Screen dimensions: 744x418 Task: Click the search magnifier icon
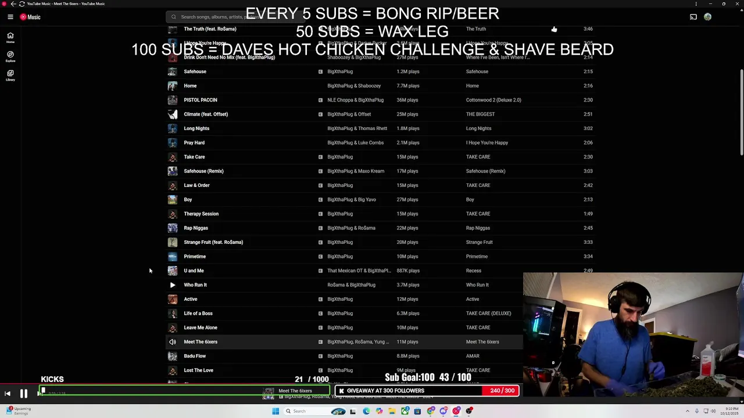(173, 17)
